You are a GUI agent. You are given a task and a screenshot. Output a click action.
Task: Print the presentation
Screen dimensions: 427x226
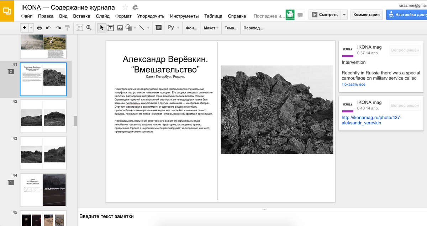[x=39, y=27]
